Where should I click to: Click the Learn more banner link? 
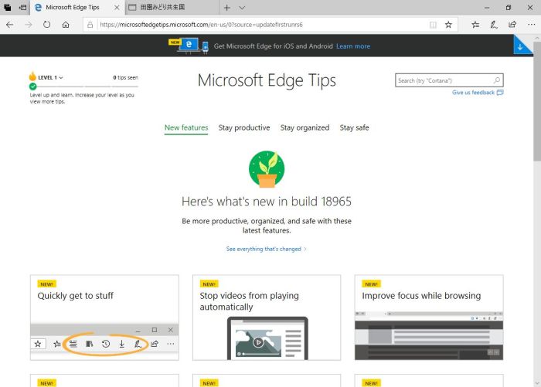point(353,46)
